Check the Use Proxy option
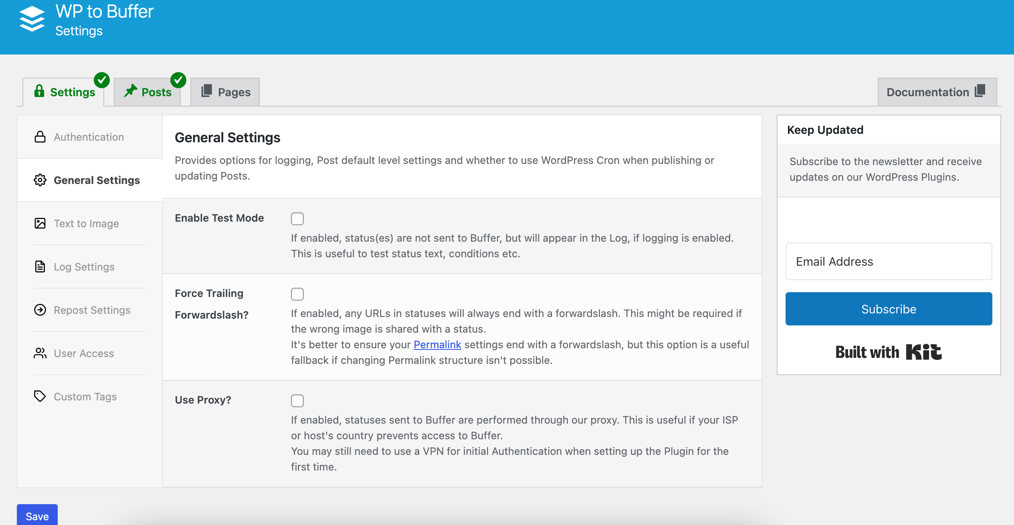Image resolution: width=1014 pixels, height=525 pixels. pos(297,401)
